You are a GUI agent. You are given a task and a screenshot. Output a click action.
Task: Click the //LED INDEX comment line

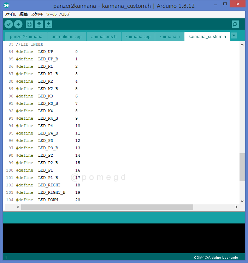coord(30,44)
